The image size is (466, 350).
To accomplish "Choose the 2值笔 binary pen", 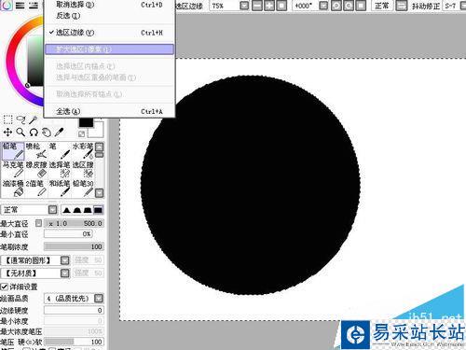I will click(x=36, y=189).
